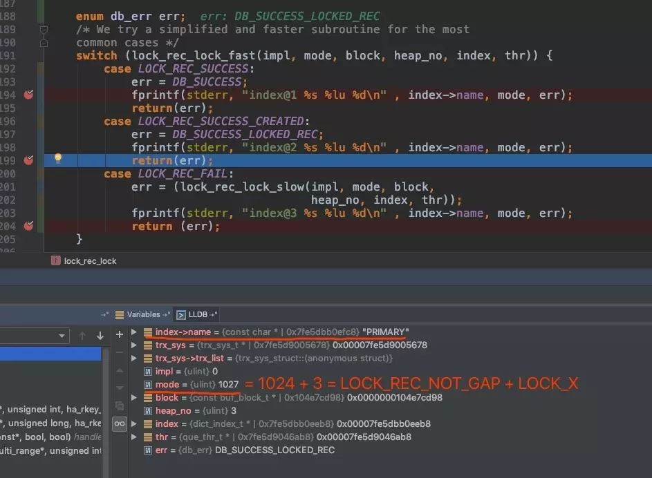Remove the breakpoint on line 199

tap(28, 160)
